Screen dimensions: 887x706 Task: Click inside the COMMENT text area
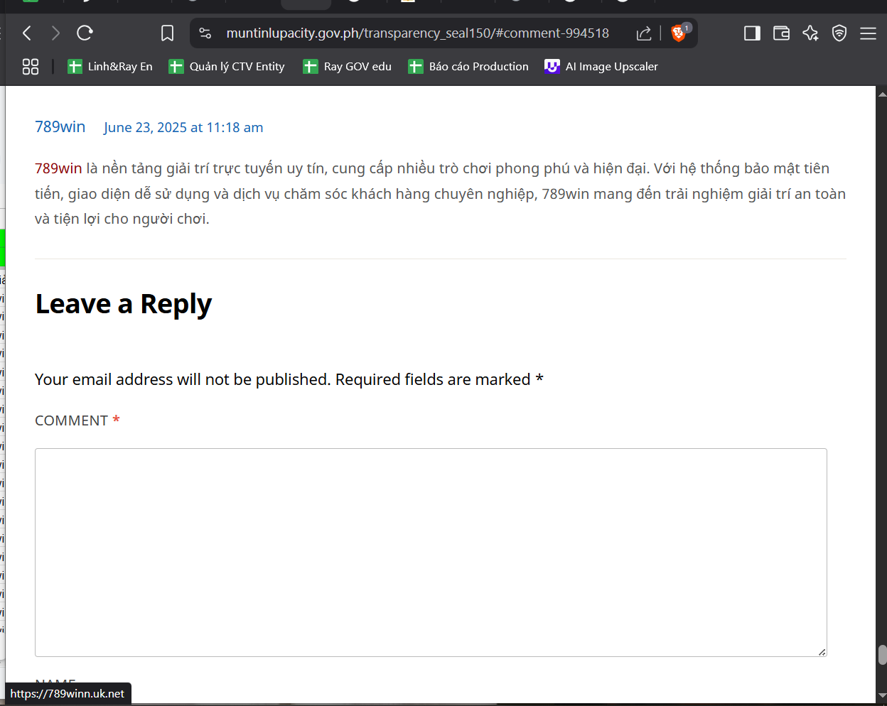click(431, 553)
